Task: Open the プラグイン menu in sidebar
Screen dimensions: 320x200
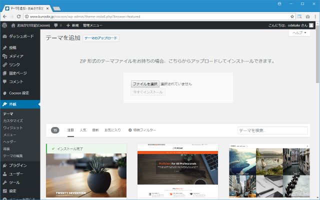Action: [17, 165]
